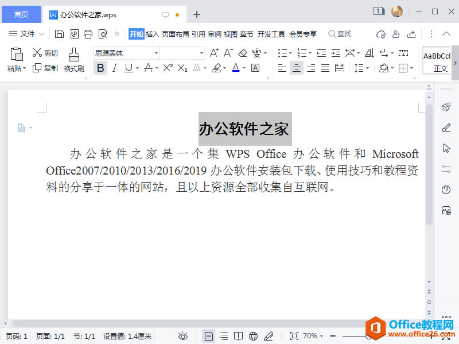Open the help question mark in sidebar
This screenshot has height=344, width=459.
click(x=446, y=190)
